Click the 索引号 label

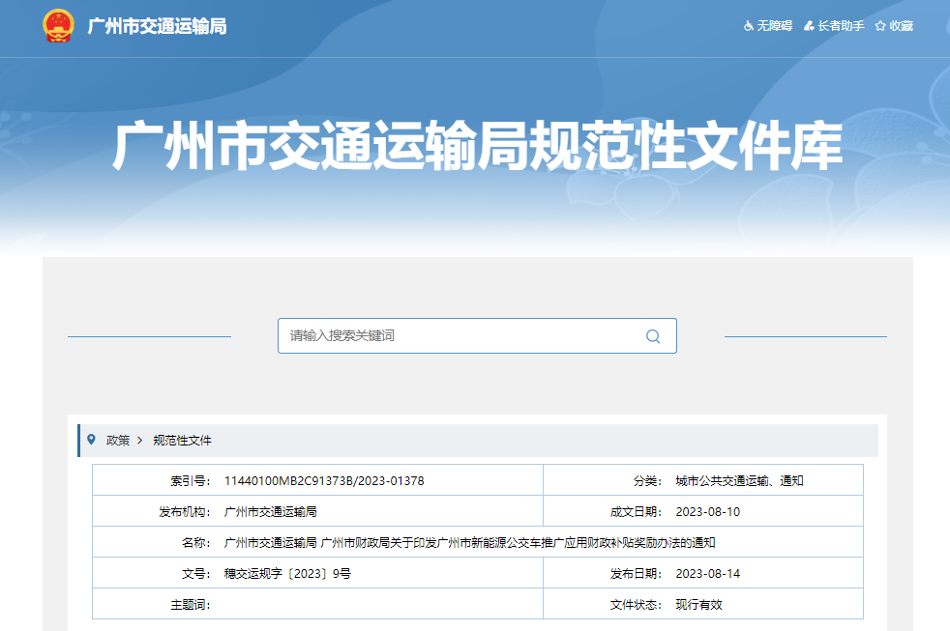[x=191, y=481]
